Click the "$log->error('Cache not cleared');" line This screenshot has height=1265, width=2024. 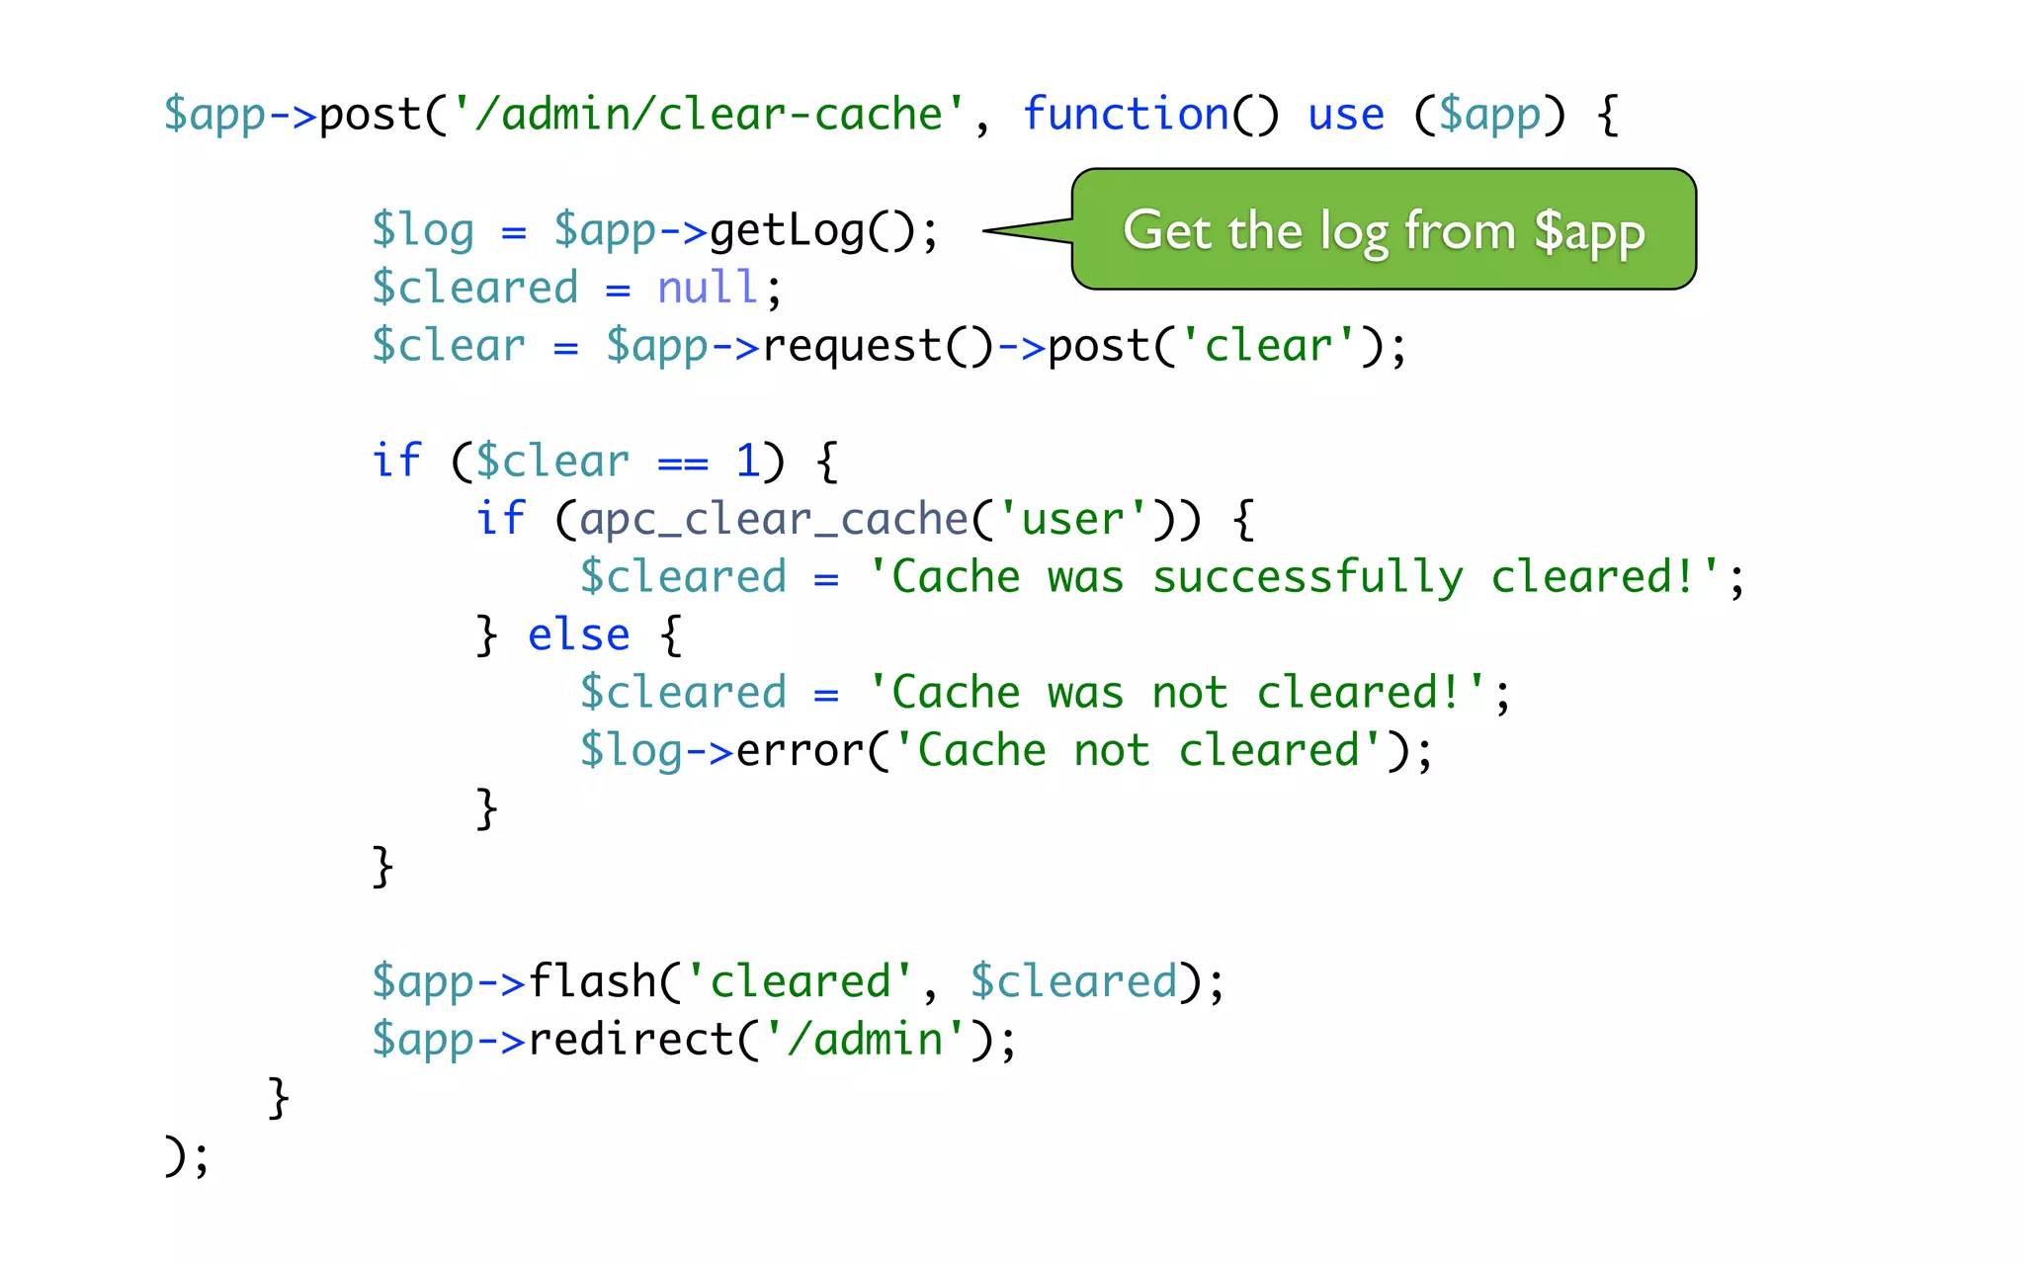coord(1006,751)
